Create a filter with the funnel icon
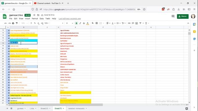This screenshot has width=198, height=111. [x=140, y=23]
